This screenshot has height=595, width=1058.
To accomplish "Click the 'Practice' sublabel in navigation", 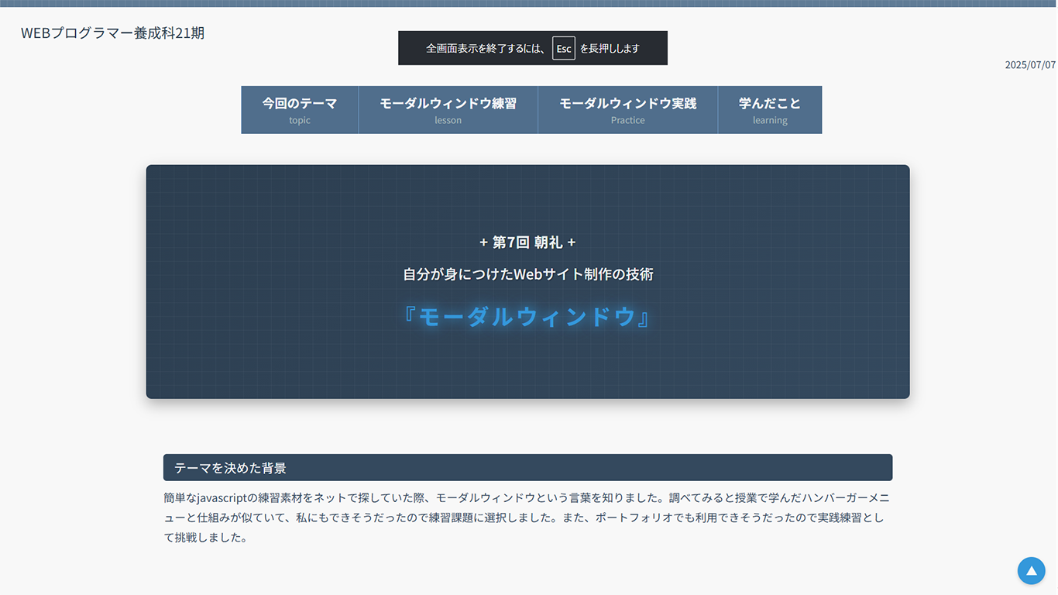I will tap(627, 121).
